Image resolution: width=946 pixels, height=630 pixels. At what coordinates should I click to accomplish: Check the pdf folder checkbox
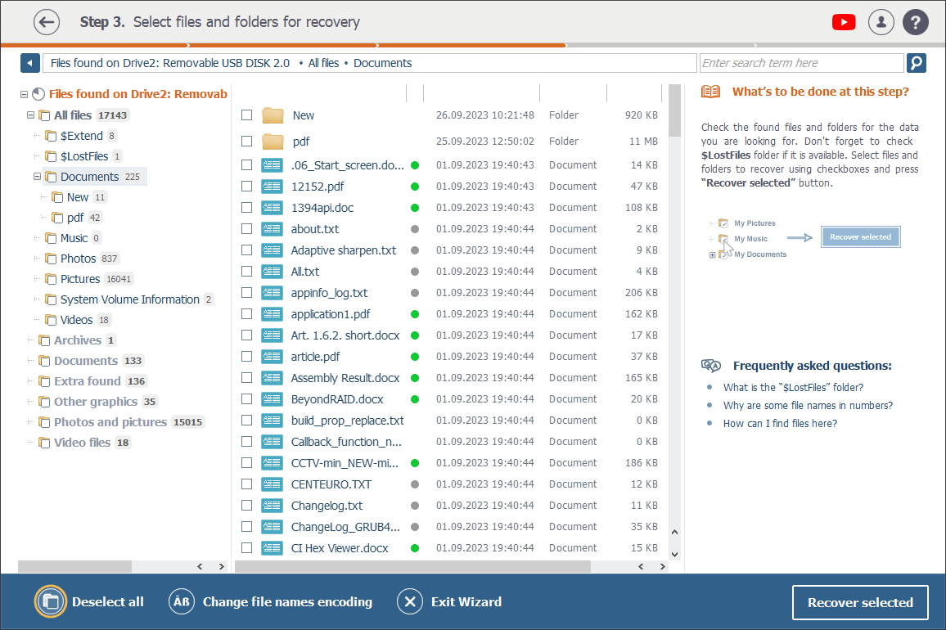pos(247,142)
